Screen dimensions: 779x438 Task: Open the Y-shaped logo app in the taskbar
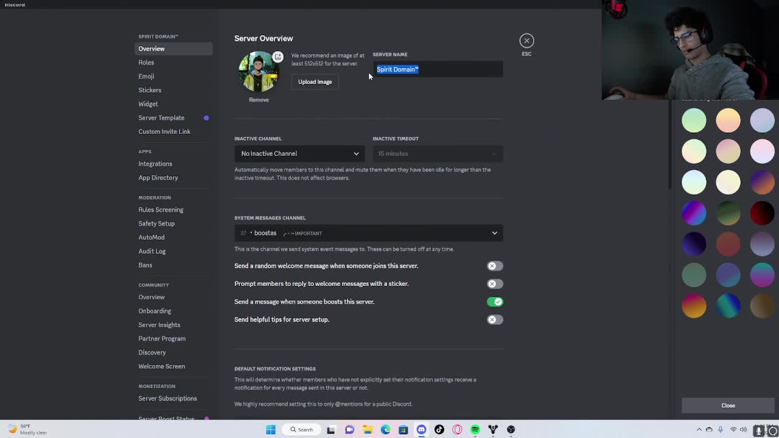click(x=493, y=429)
